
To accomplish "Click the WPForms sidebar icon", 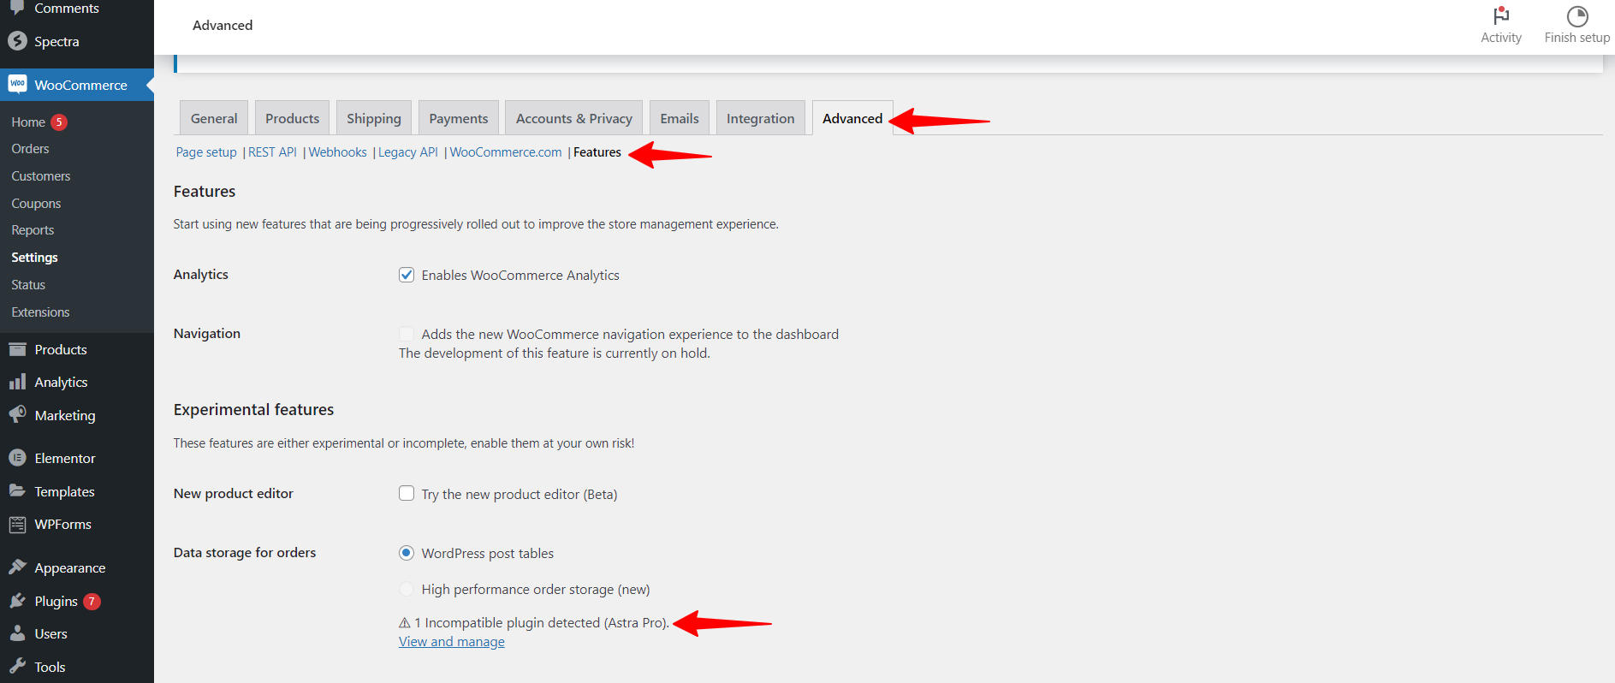I will [x=17, y=524].
